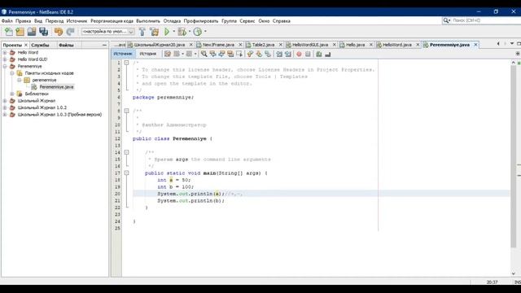
Task: Expand the Школьный Журнал 1.0.2 project
Action: click(5, 107)
